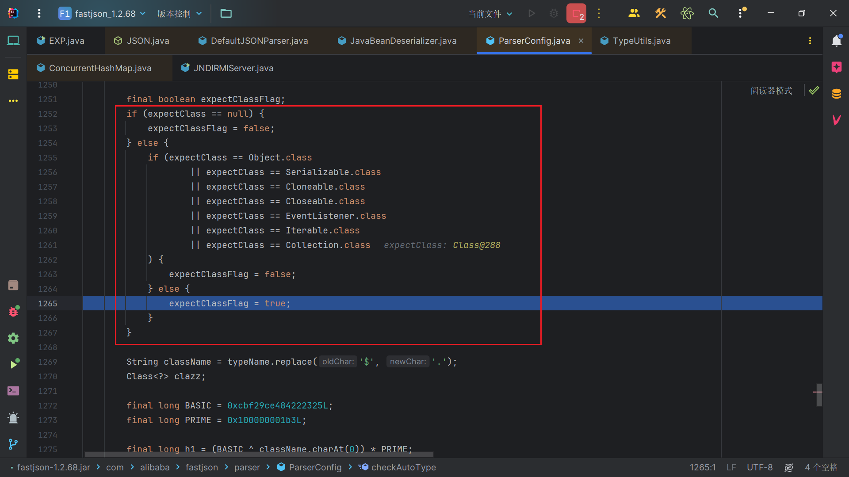Screen dimensions: 849x477
Task: Click the crossed-eye icon in status bar
Action: pos(789,467)
